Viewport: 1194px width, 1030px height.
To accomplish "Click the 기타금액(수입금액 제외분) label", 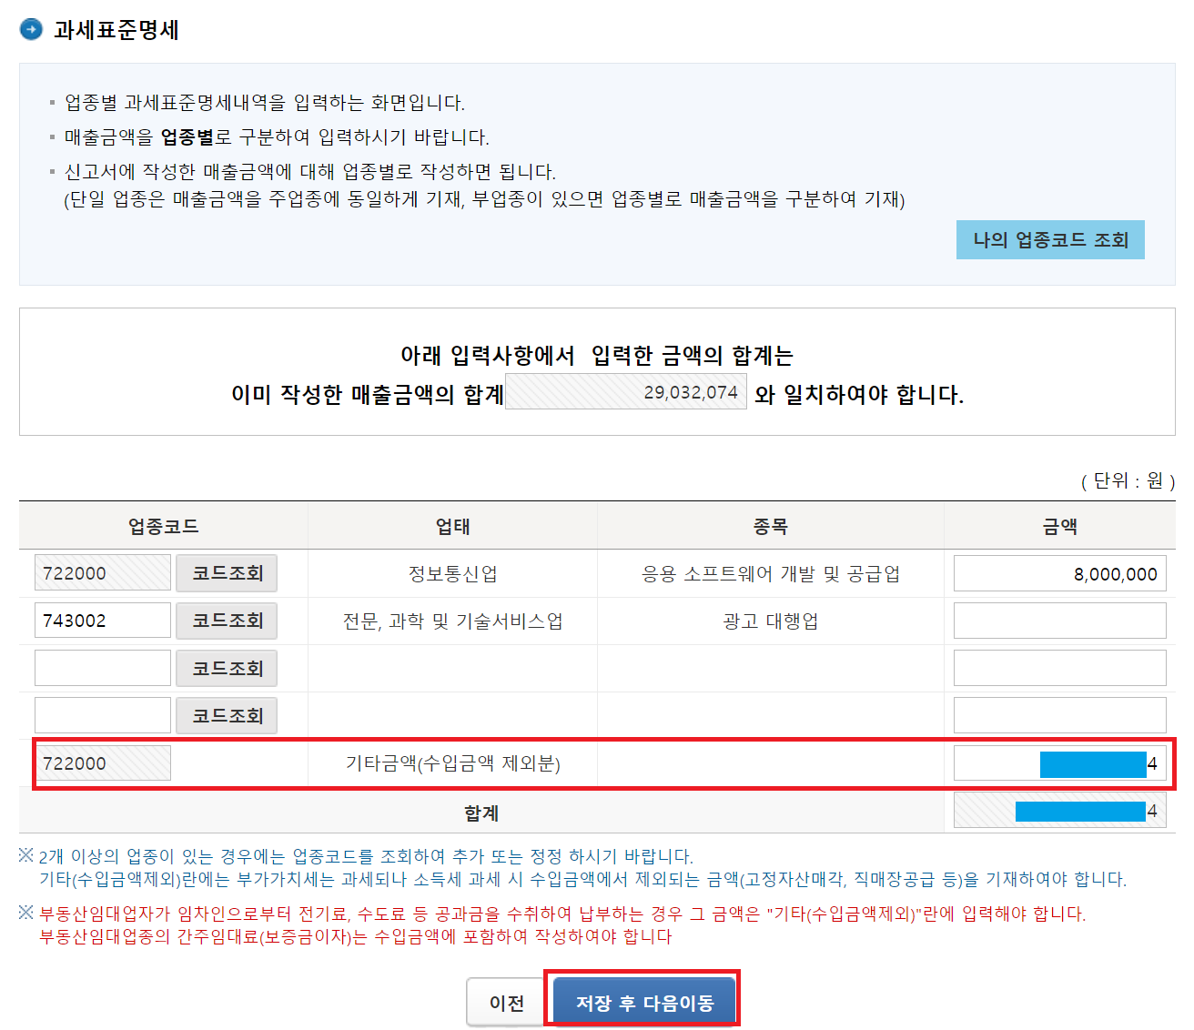I will coord(452,763).
